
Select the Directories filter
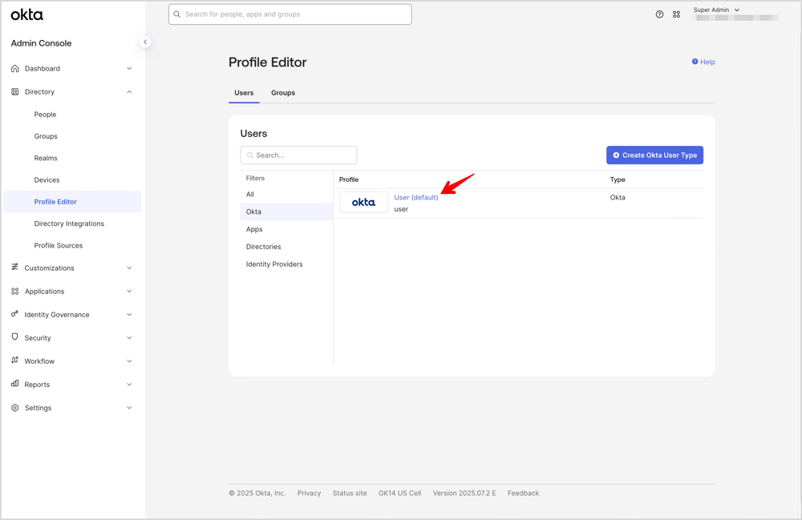pyautogui.click(x=286, y=247)
